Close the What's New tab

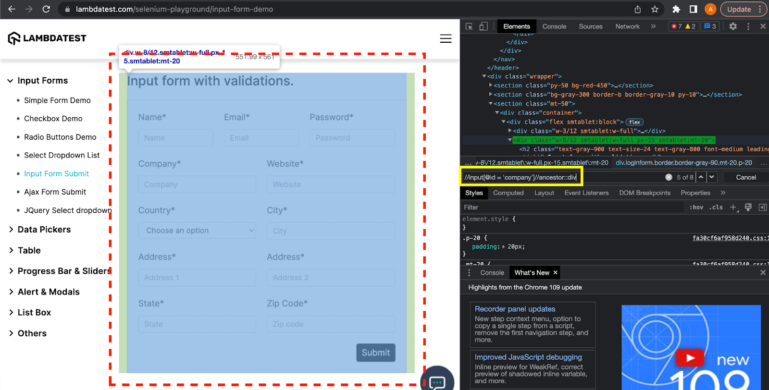tap(555, 272)
